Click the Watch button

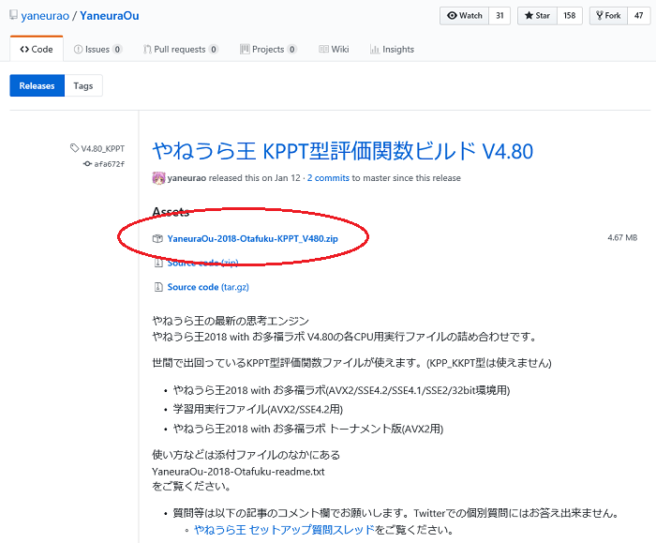465,16
